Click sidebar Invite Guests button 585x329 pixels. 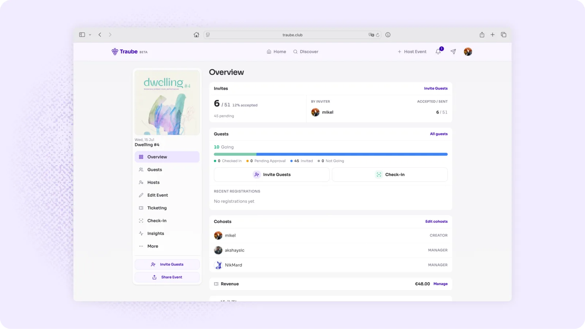[167, 264]
